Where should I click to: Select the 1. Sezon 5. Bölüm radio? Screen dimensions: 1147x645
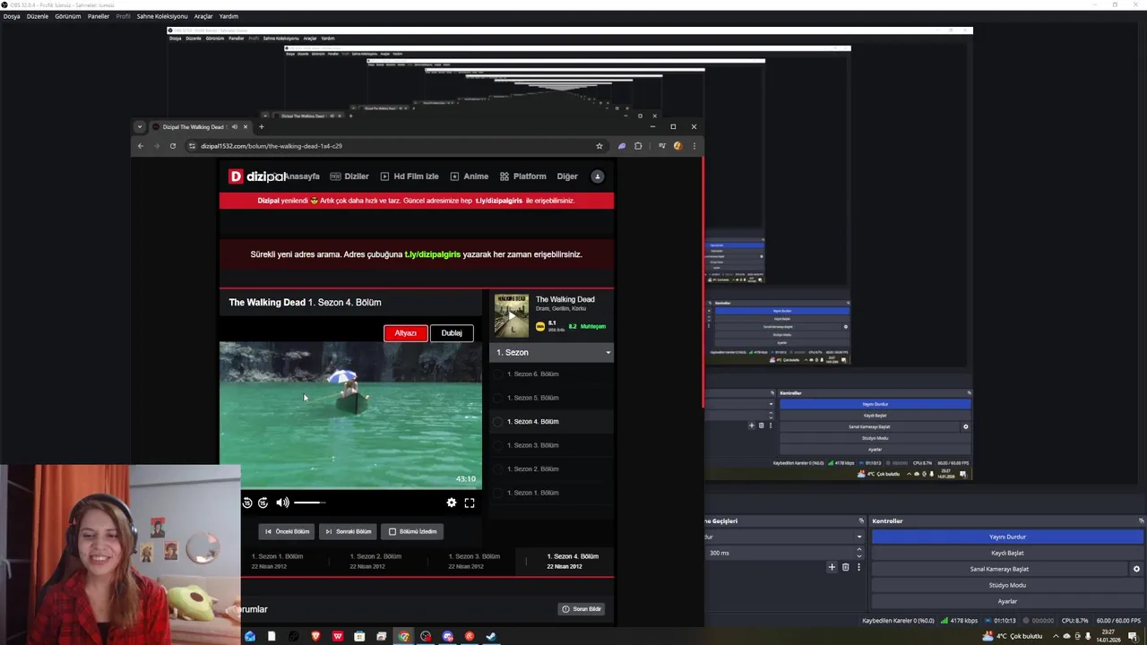499,398
